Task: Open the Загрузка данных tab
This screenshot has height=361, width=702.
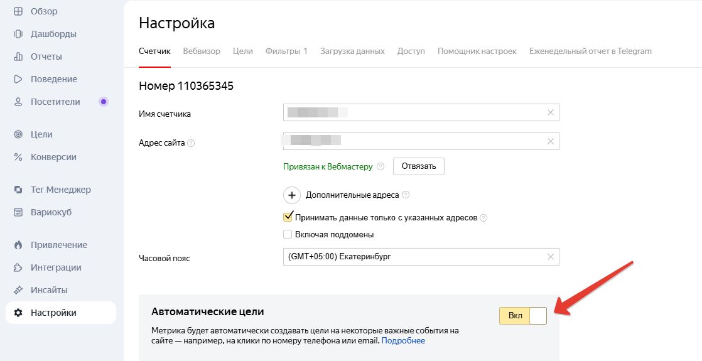Action: (352, 51)
